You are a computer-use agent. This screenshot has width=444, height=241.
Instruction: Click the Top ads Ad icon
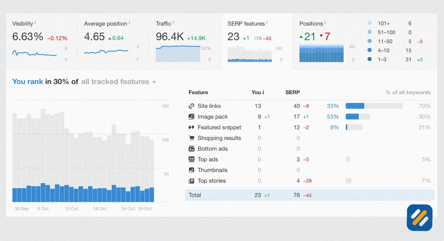[191, 159]
